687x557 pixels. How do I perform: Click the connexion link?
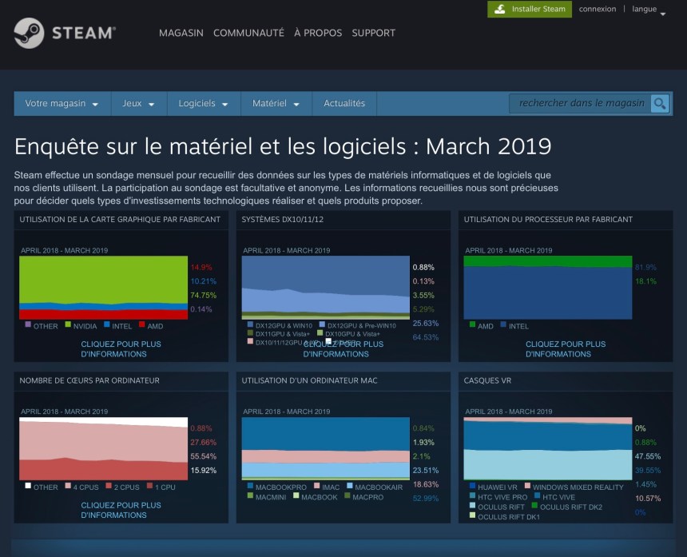598,10
